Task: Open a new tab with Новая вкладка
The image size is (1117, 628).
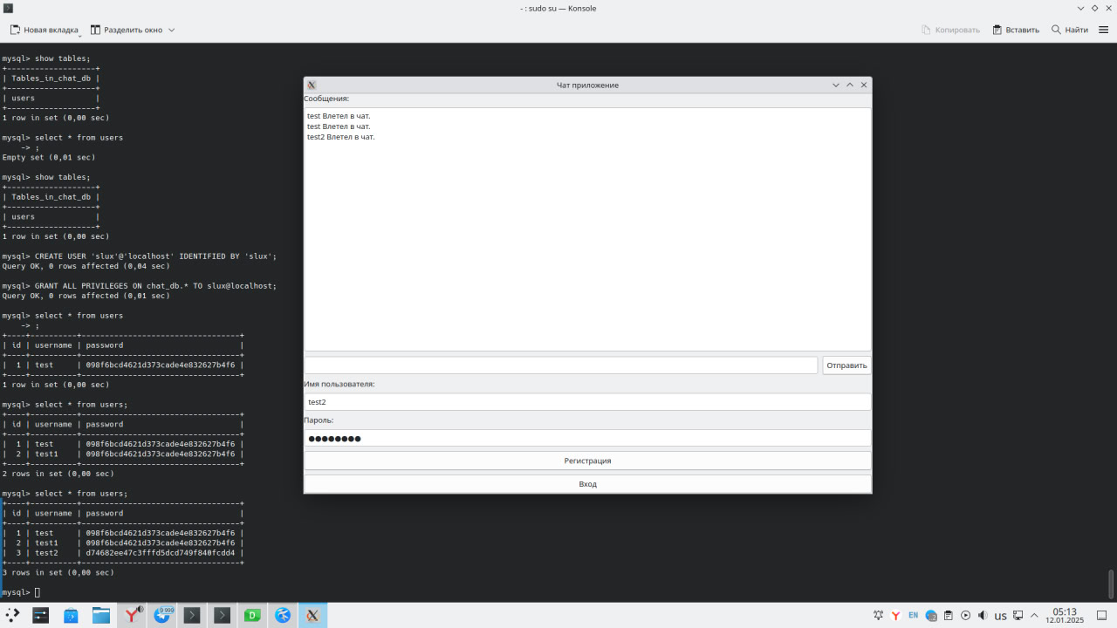Action: (x=45, y=30)
